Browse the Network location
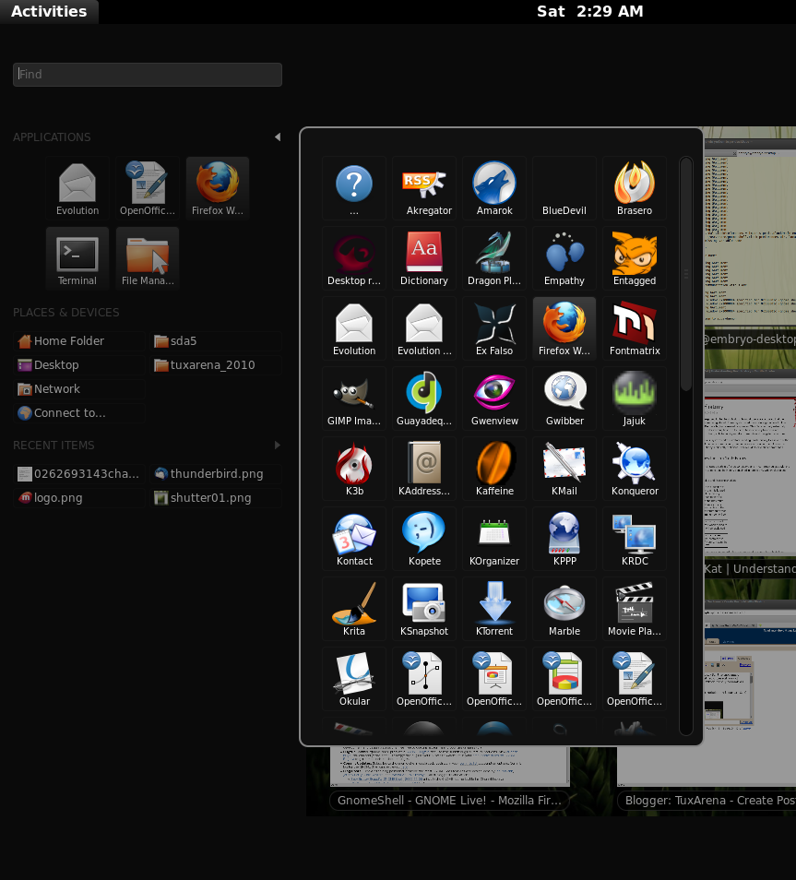 tap(55, 388)
